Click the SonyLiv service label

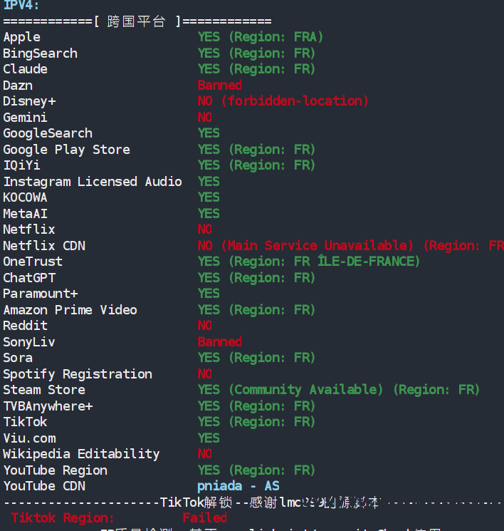coord(29,342)
